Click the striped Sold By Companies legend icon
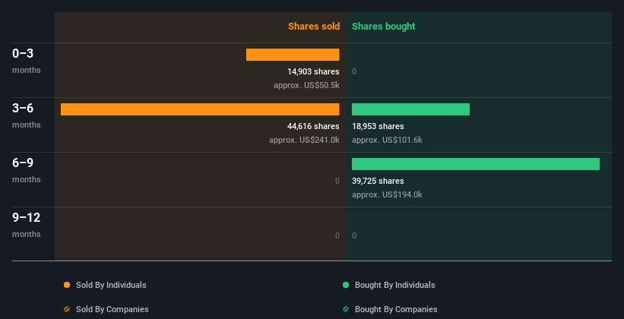Screen dimensions: 624x319 (x=67, y=309)
